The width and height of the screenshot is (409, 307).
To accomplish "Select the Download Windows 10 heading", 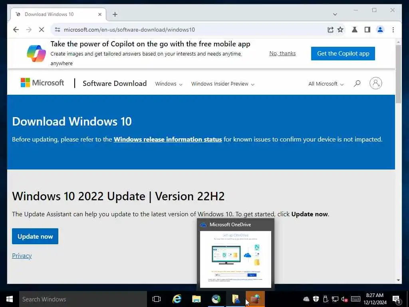I will click(72, 122).
